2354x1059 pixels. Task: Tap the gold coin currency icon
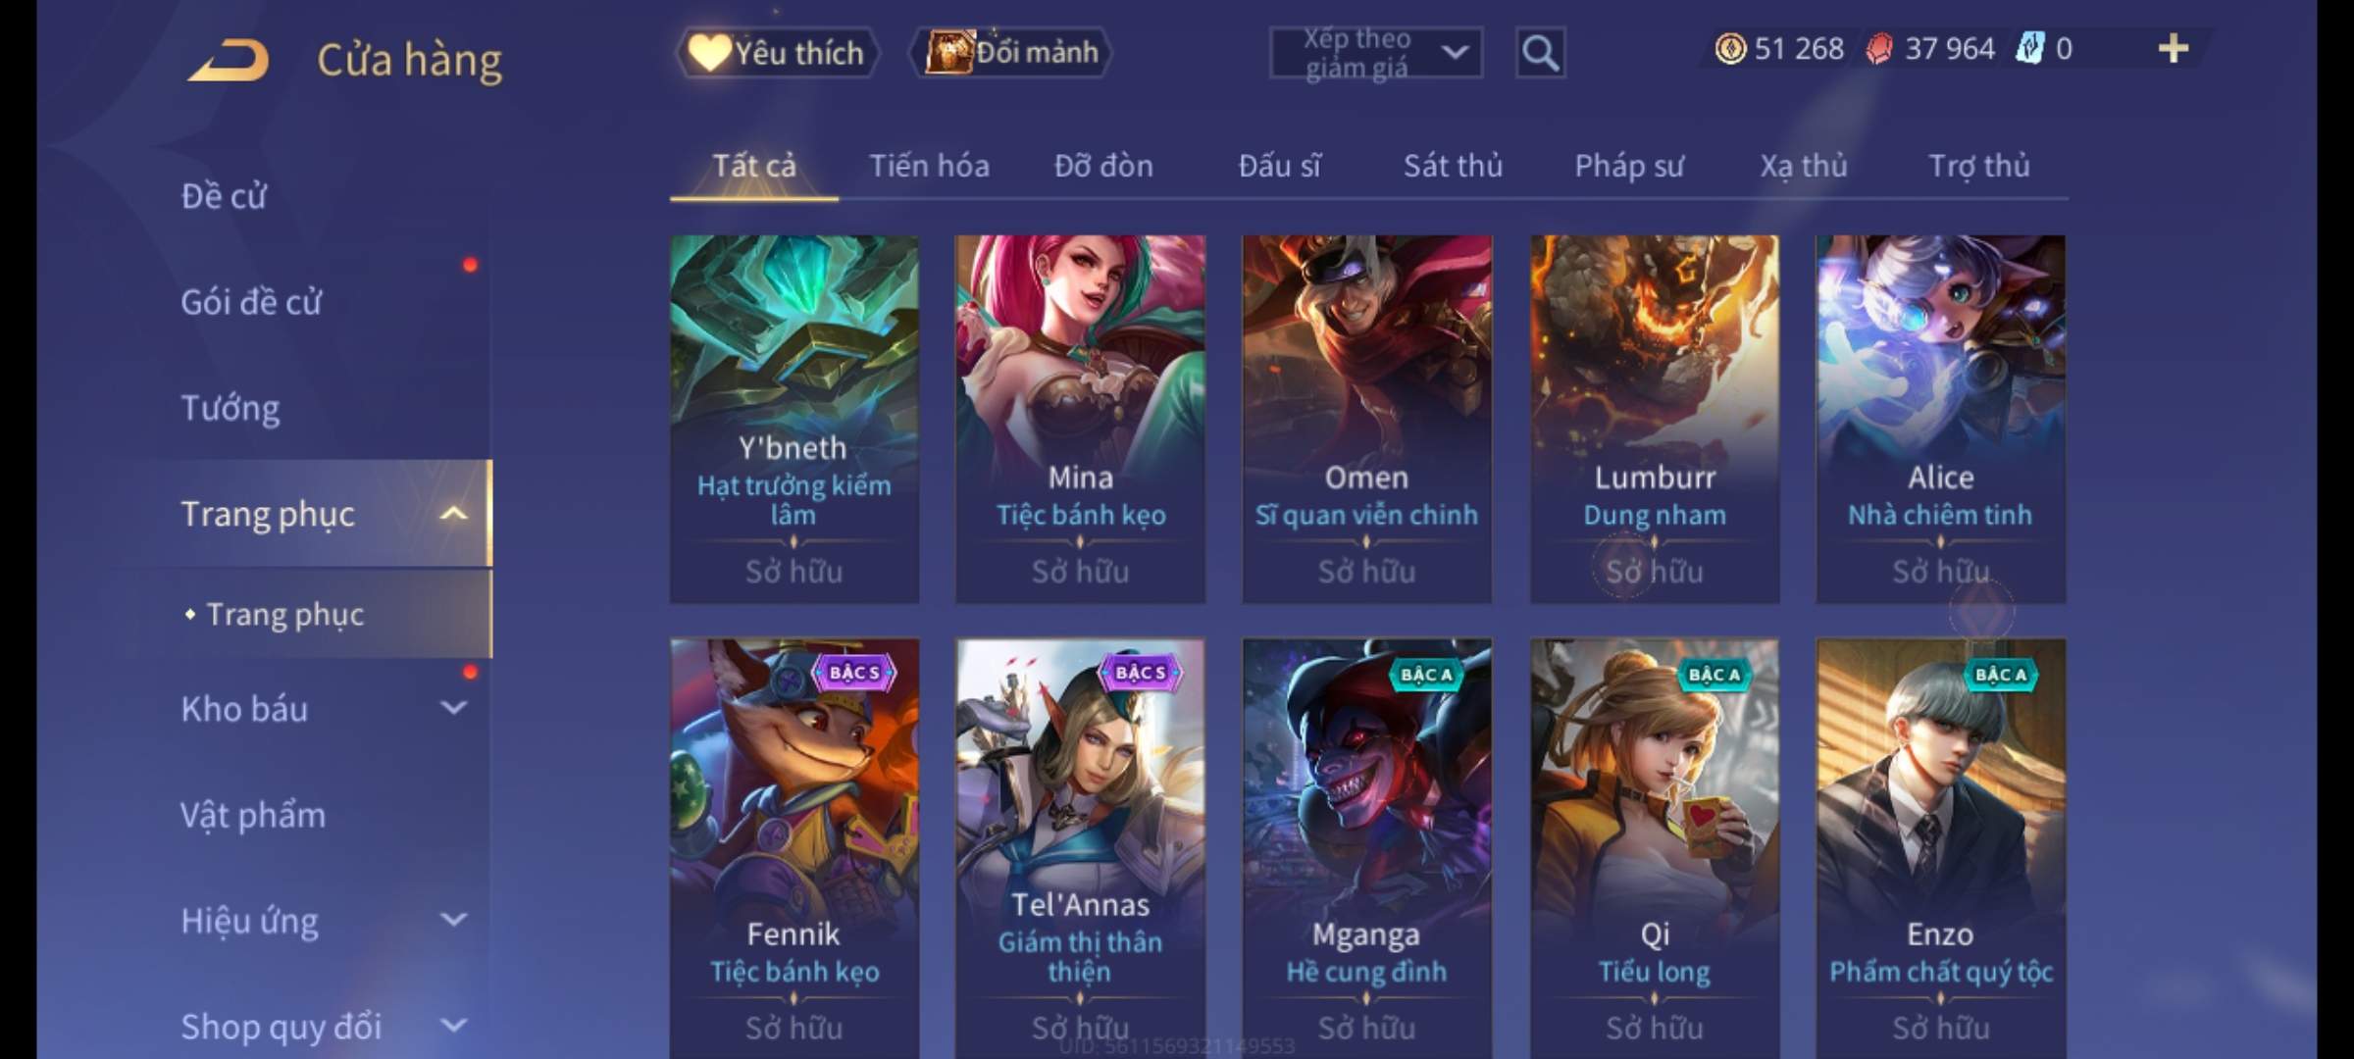click(1730, 48)
